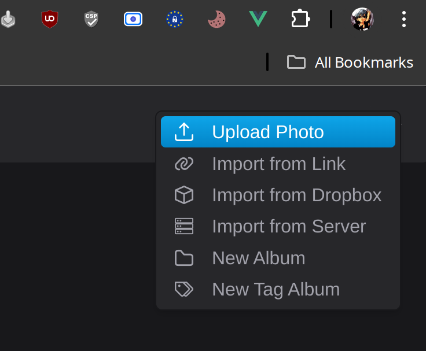Open the browser profile avatar
The height and width of the screenshot is (351, 426).
(x=362, y=19)
